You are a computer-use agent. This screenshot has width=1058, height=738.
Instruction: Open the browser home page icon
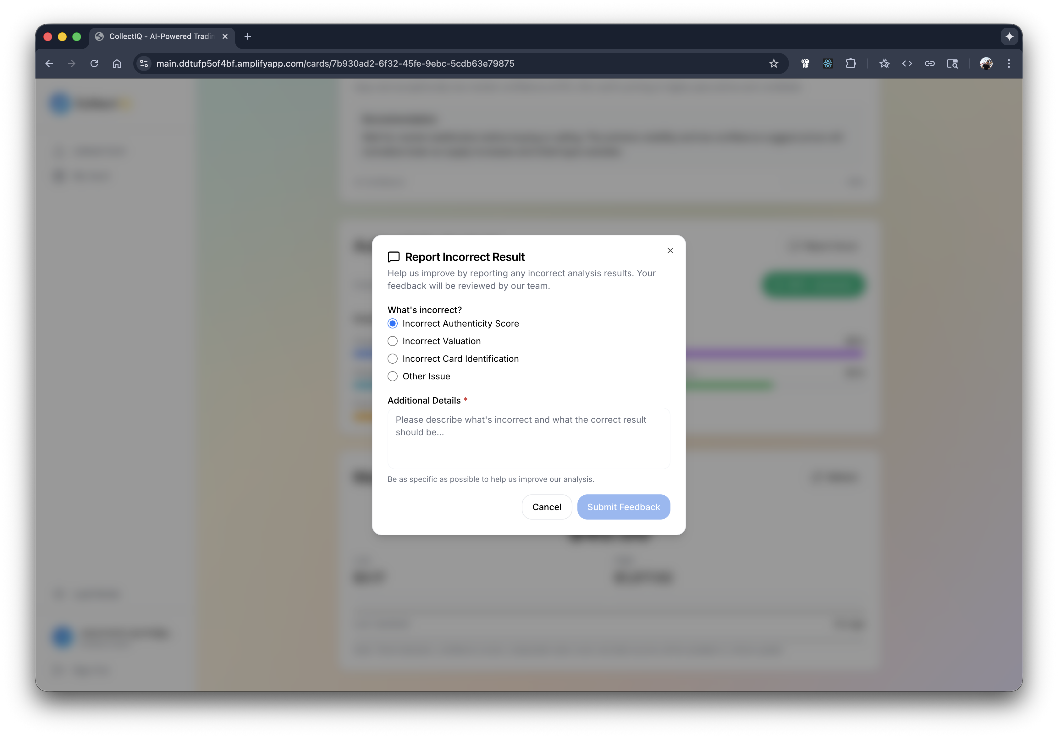[117, 63]
